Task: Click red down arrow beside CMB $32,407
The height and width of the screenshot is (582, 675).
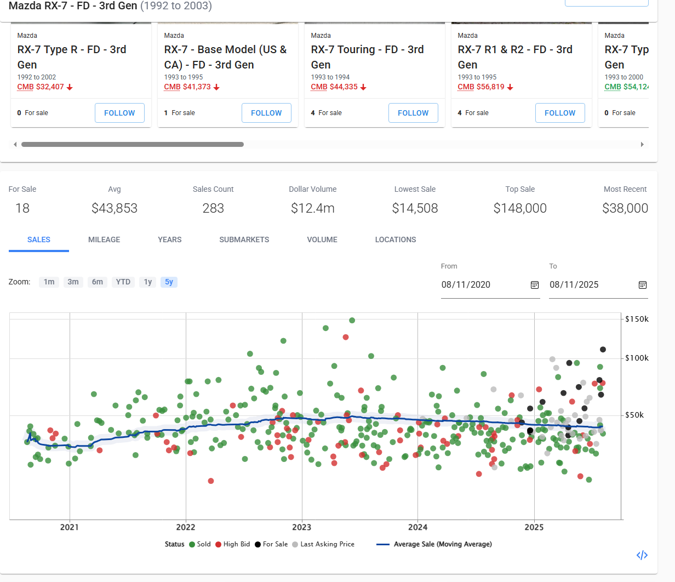Action: coord(70,87)
